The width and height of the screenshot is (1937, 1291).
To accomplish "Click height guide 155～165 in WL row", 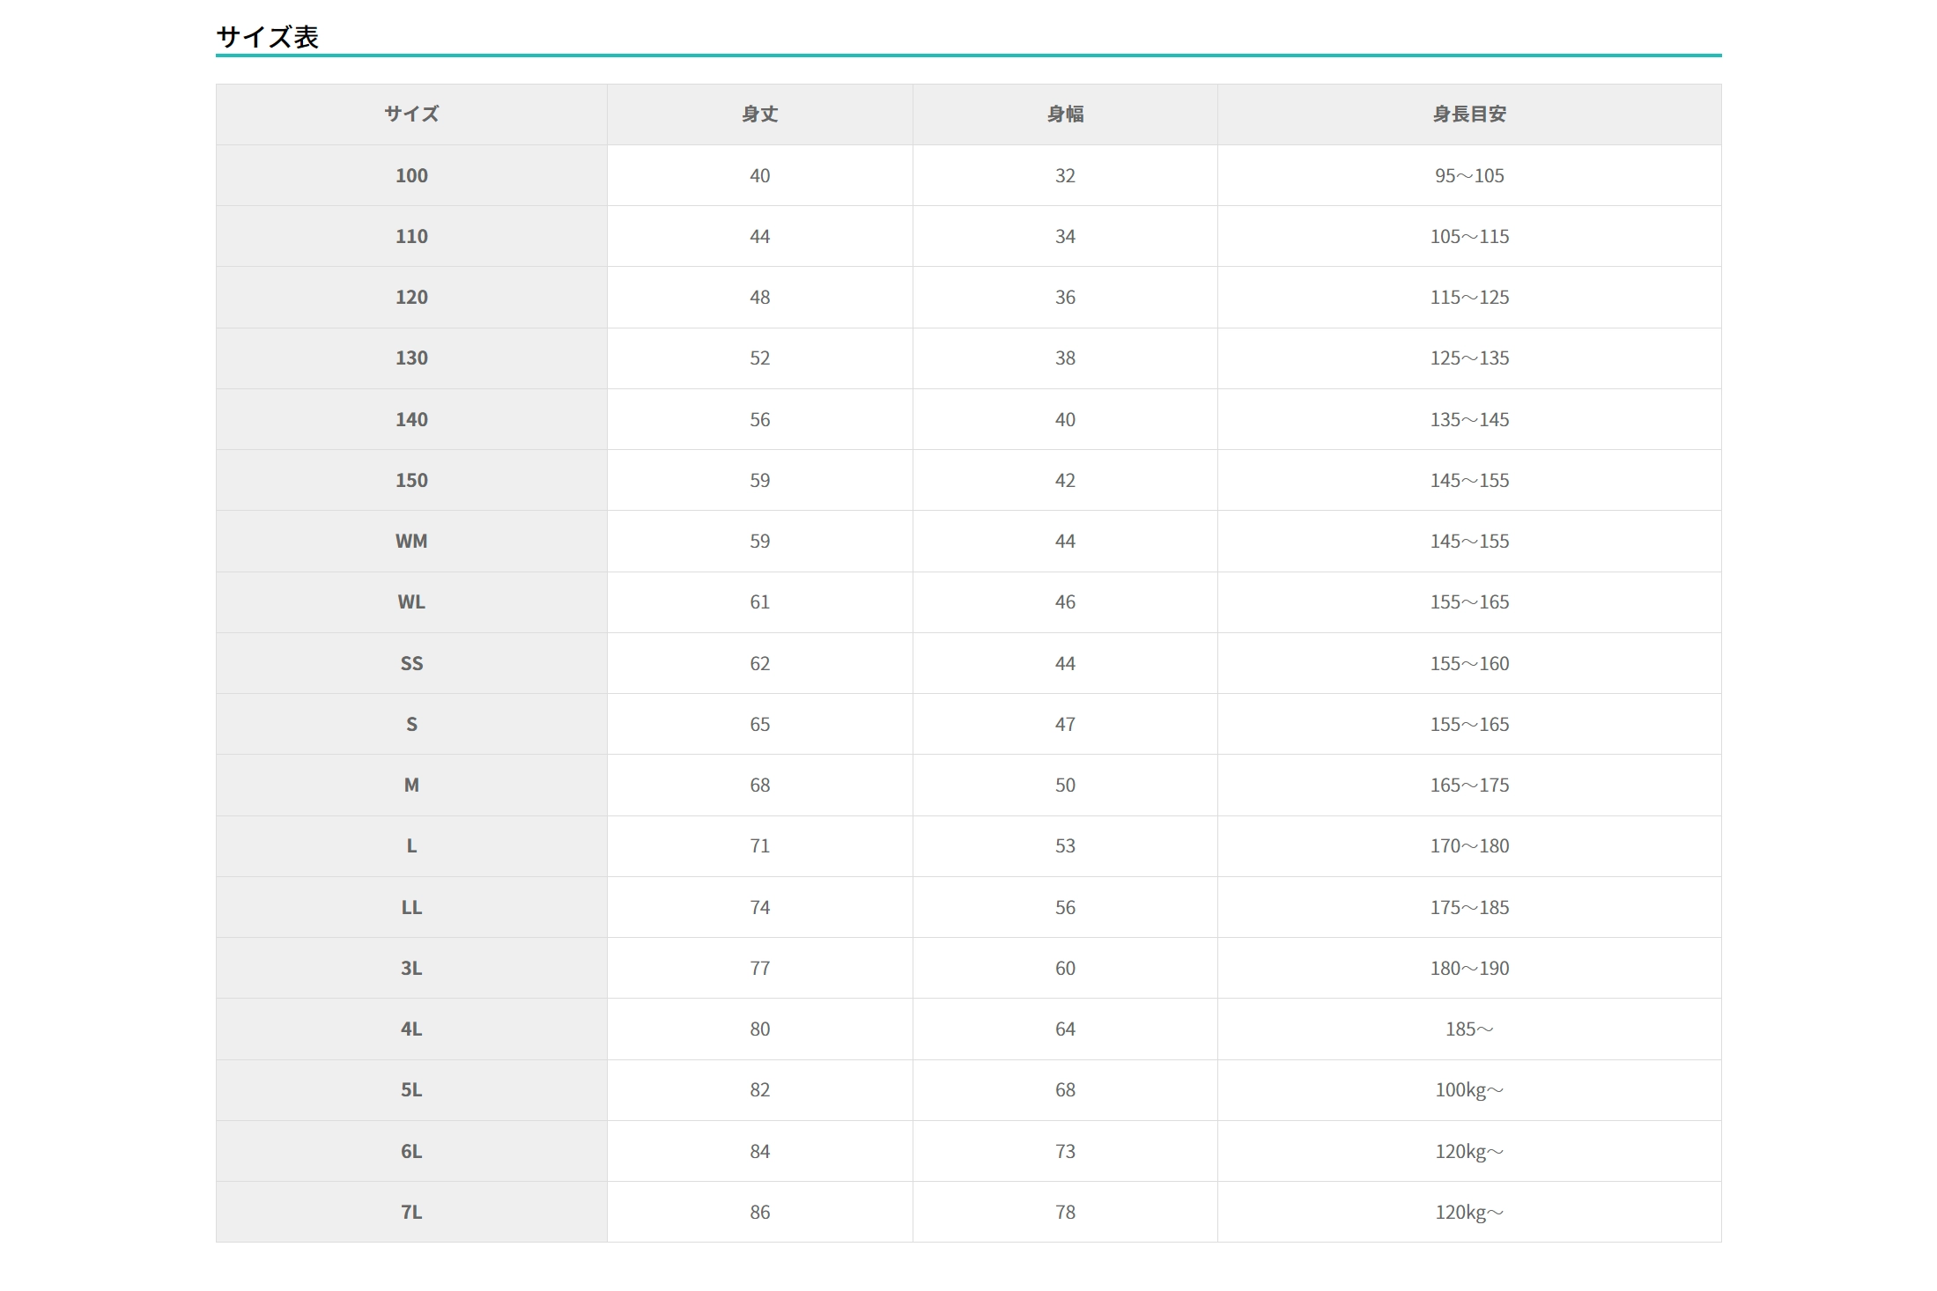I will (1469, 602).
